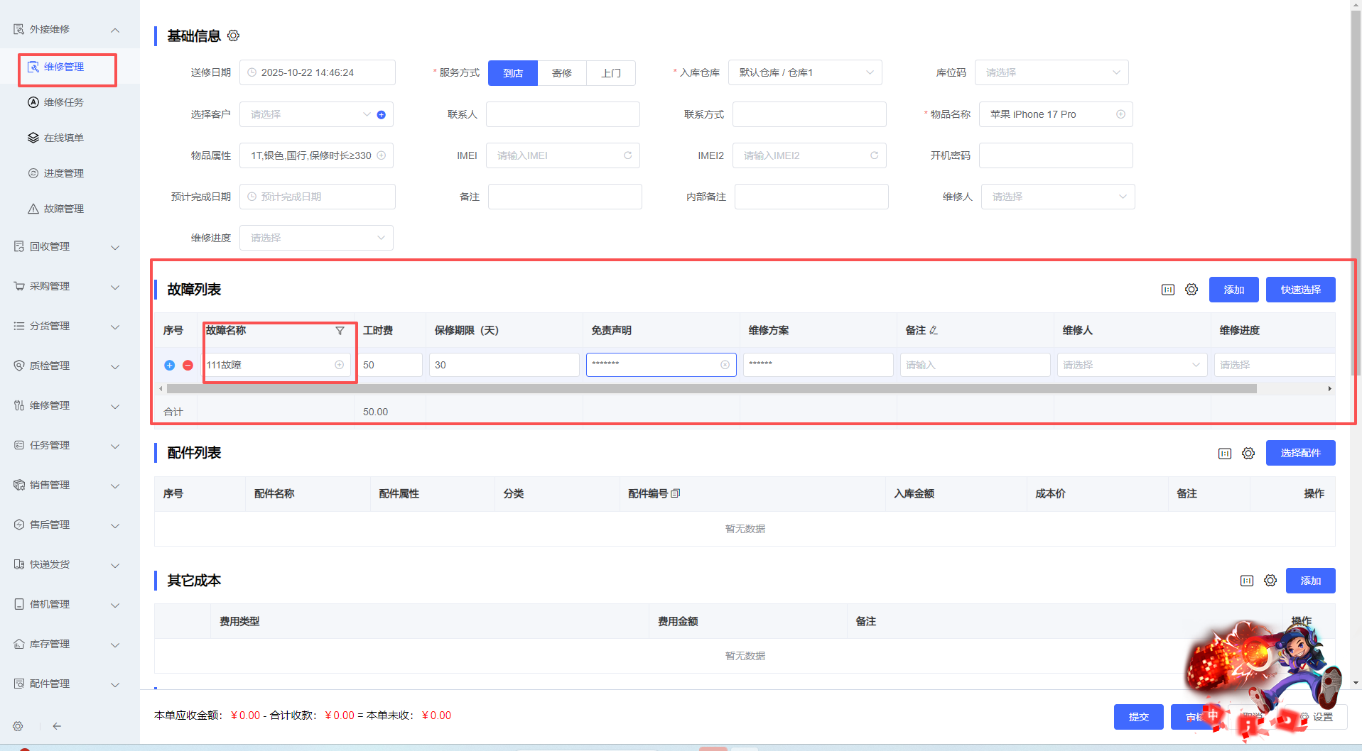Screen dimensions: 1362x751
Task: Click the blue add-customer plus icon
Action: coord(382,115)
